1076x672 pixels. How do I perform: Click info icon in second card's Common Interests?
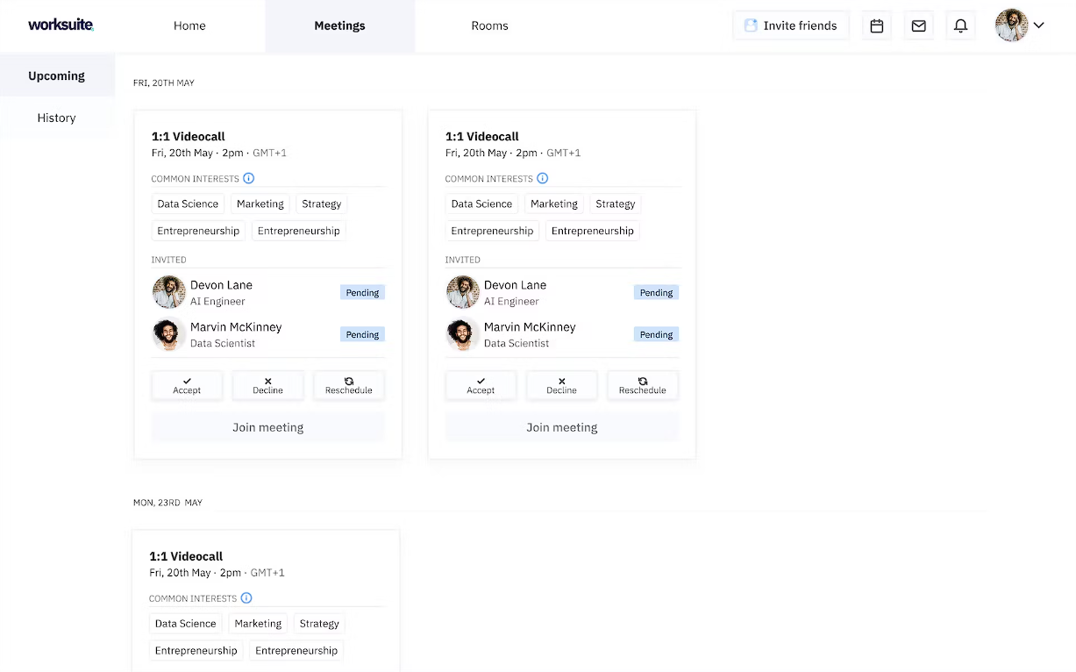(542, 178)
